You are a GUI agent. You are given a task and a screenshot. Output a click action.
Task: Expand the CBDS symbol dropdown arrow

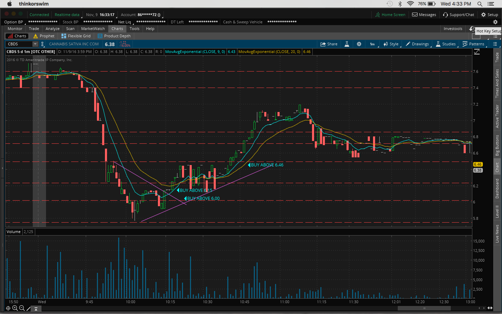coord(35,44)
